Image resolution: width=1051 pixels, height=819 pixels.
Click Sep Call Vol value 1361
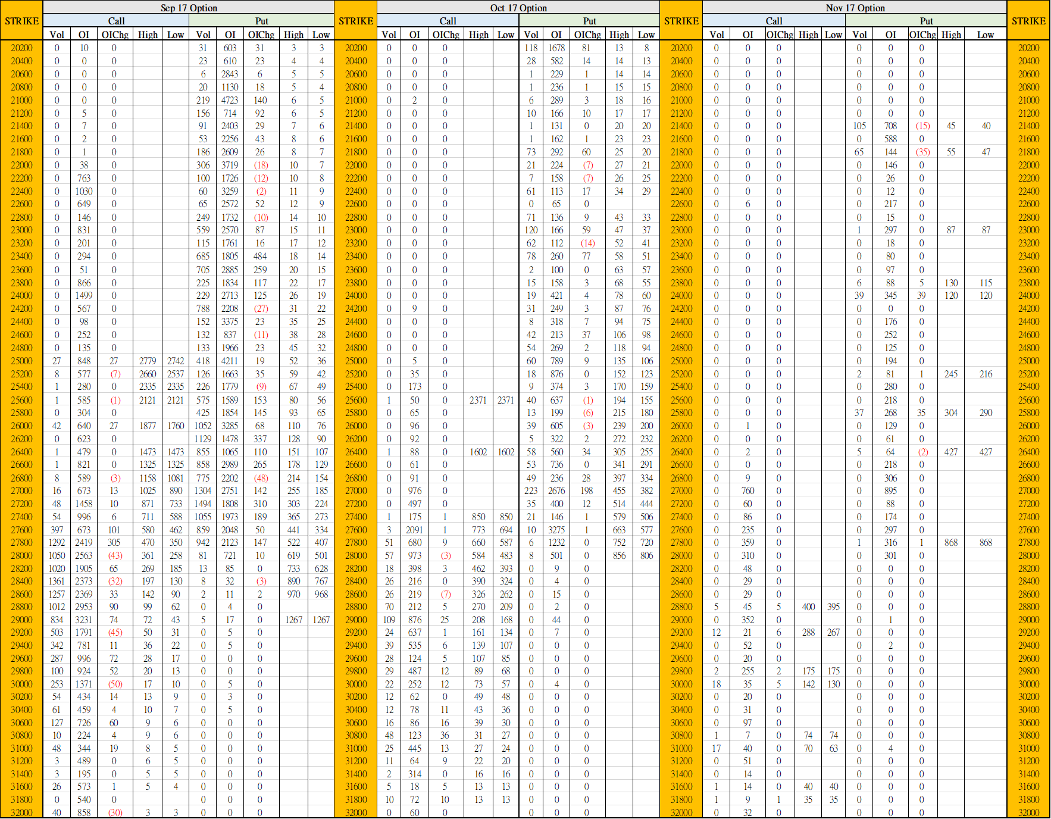click(x=57, y=581)
